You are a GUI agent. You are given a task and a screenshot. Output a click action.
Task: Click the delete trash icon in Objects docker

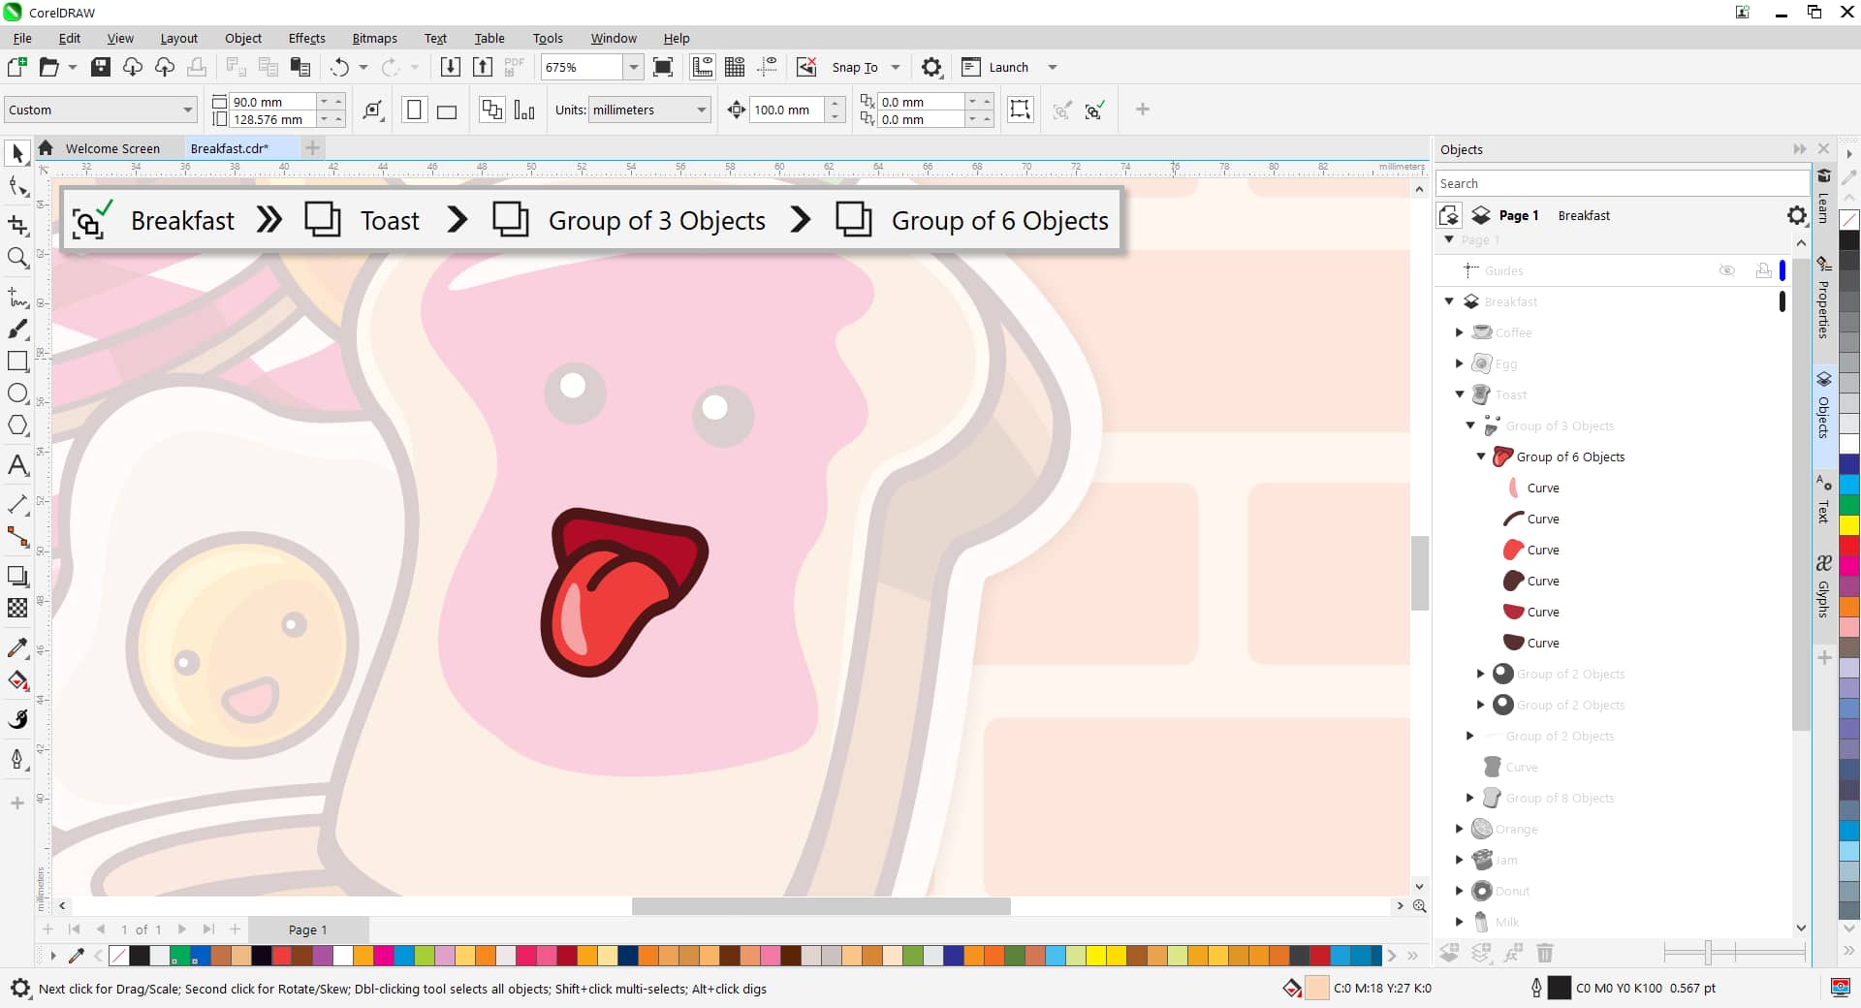(1545, 953)
